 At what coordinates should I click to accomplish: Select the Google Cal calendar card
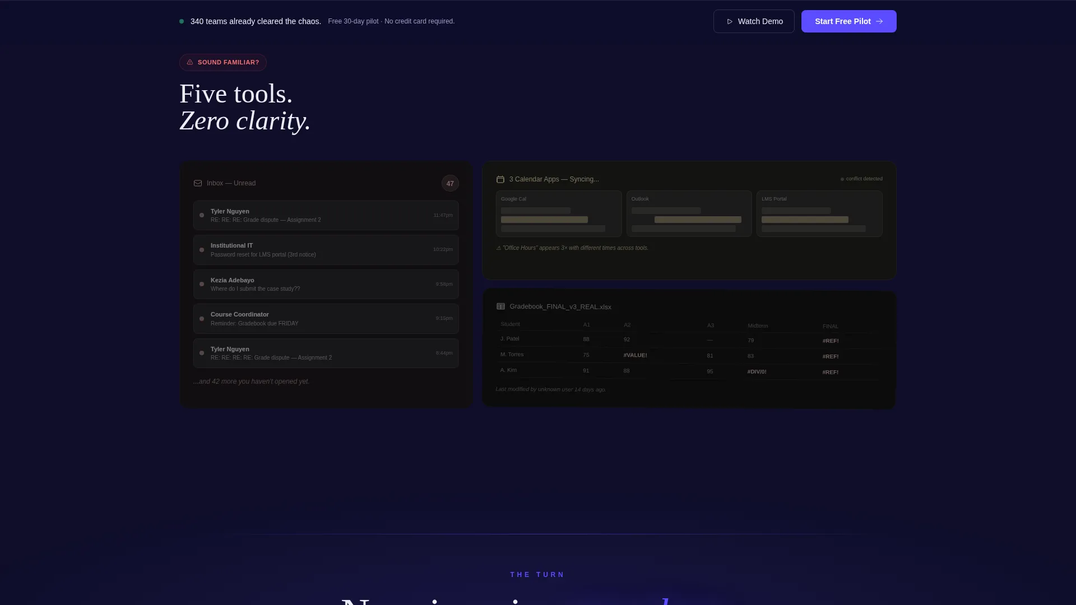(x=559, y=213)
